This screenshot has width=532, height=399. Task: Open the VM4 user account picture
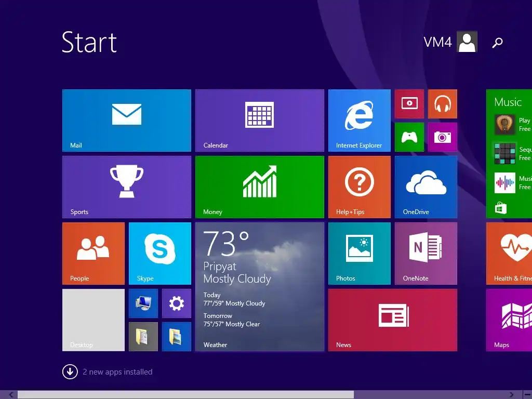click(x=467, y=42)
